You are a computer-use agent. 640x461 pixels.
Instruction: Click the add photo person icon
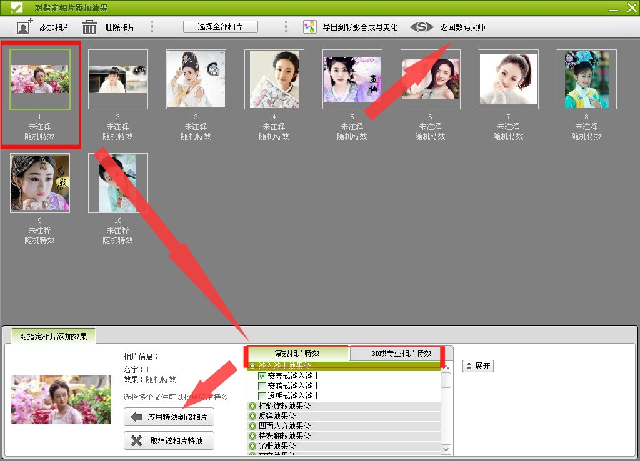coord(24,27)
